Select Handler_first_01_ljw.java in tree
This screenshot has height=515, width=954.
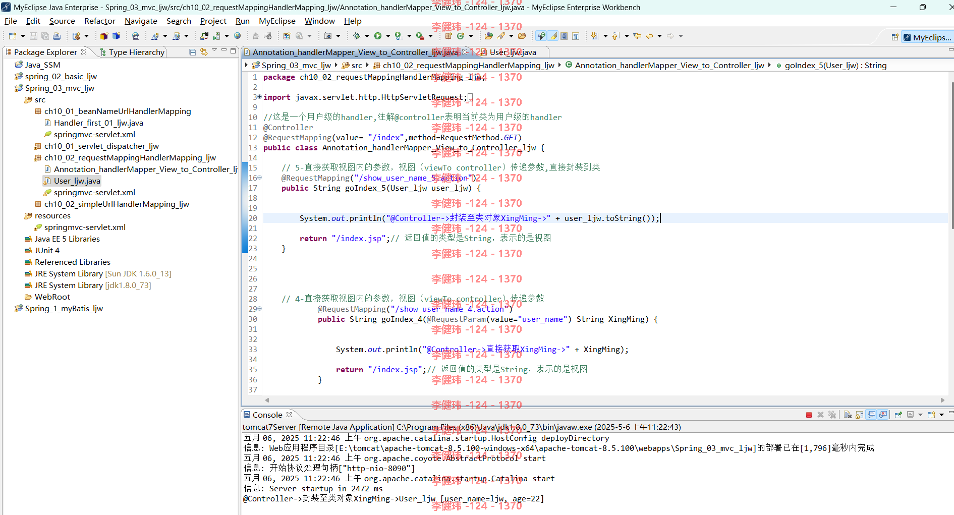point(93,123)
